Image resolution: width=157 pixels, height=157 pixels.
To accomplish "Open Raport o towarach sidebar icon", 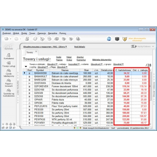I will (x=9, y=83).
